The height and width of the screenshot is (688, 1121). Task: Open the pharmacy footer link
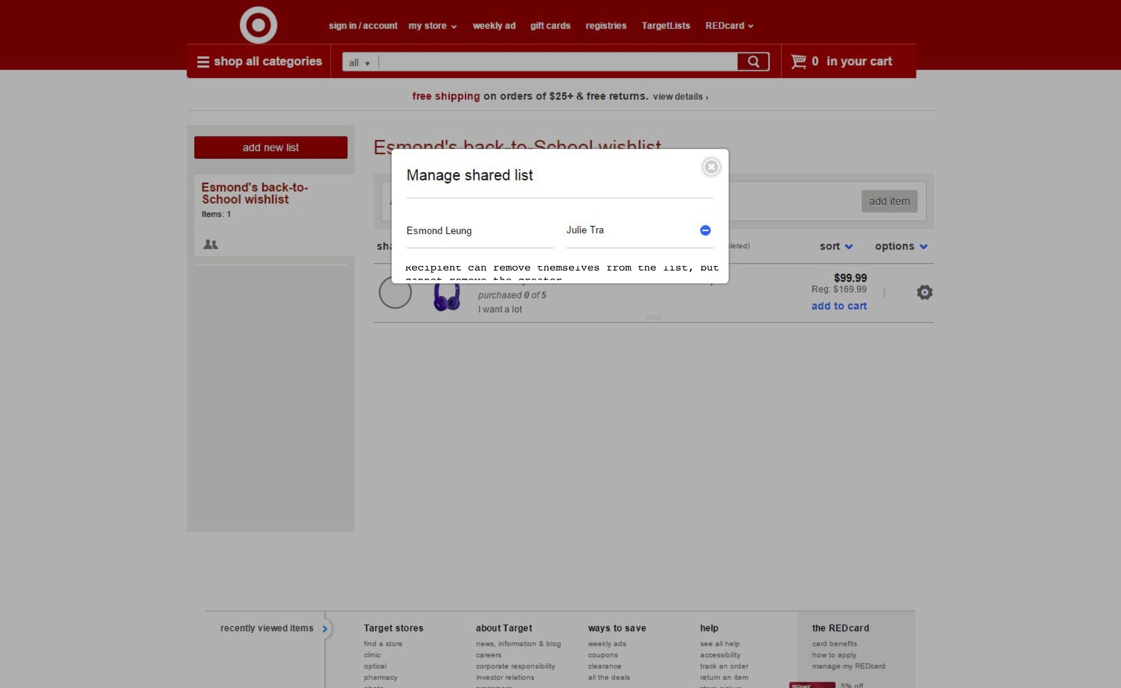380,678
